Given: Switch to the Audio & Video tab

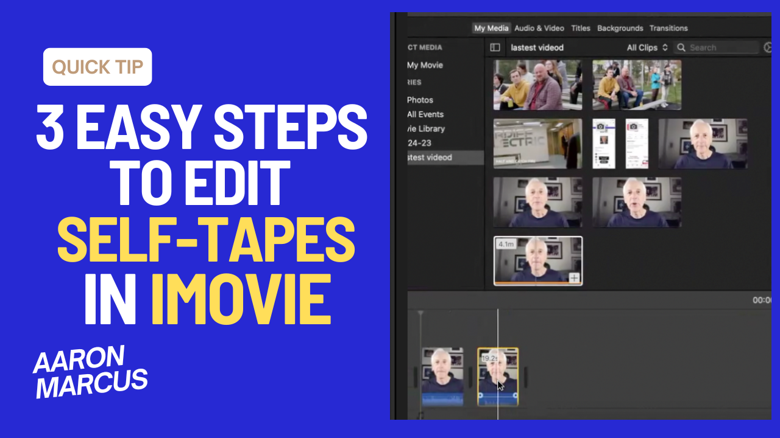Looking at the screenshot, I should click(539, 28).
